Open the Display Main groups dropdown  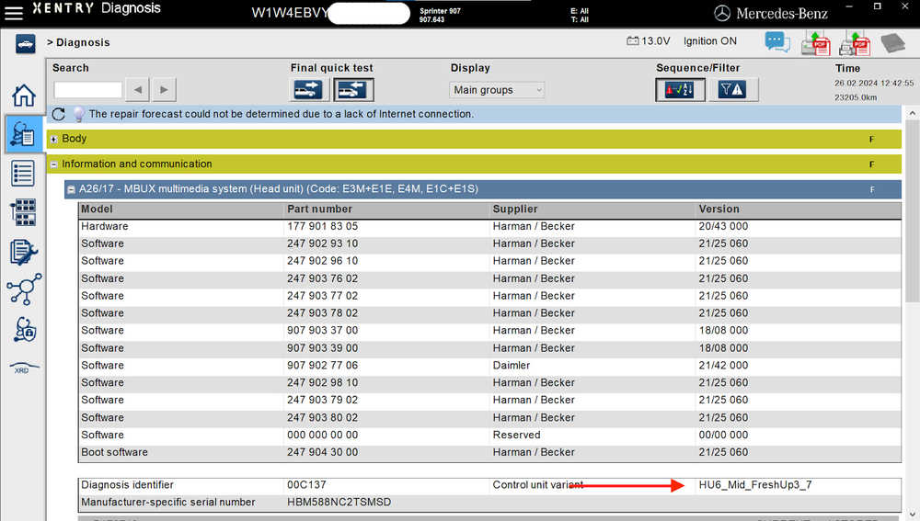coord(497,90)
